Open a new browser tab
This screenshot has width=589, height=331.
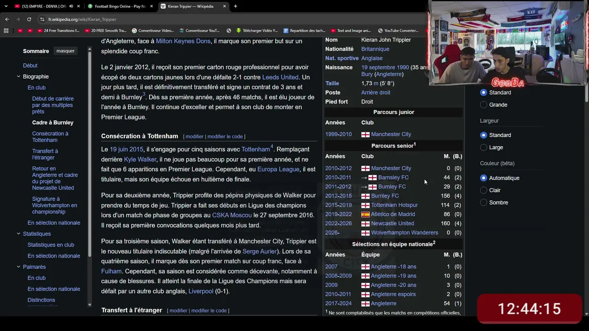[x=236, y=6]
